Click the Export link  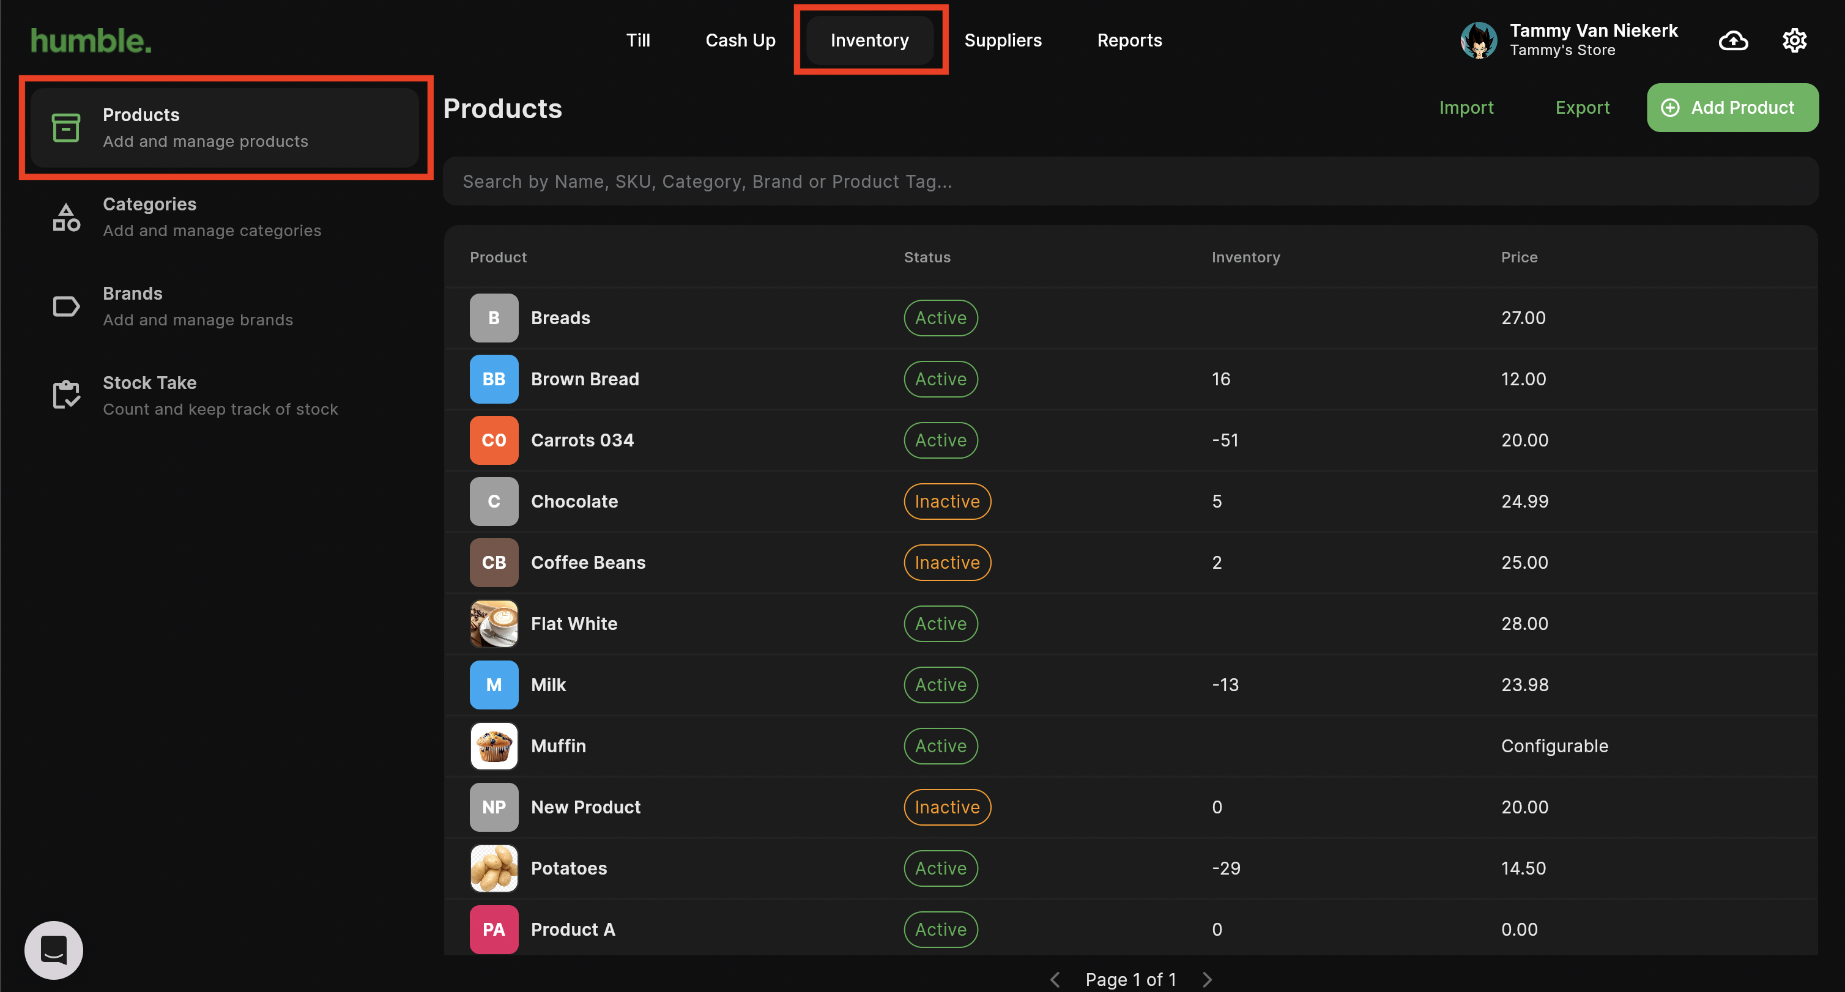point(1582,108)
